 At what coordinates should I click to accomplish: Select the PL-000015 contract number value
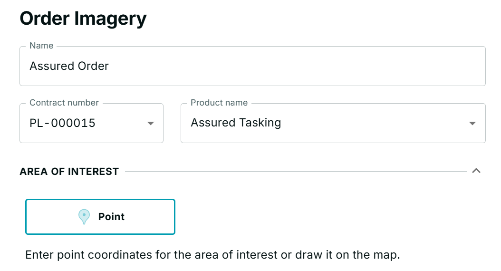click(x=62, y=123)
